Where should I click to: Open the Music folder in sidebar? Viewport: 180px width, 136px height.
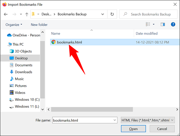[x=19, y=79]
